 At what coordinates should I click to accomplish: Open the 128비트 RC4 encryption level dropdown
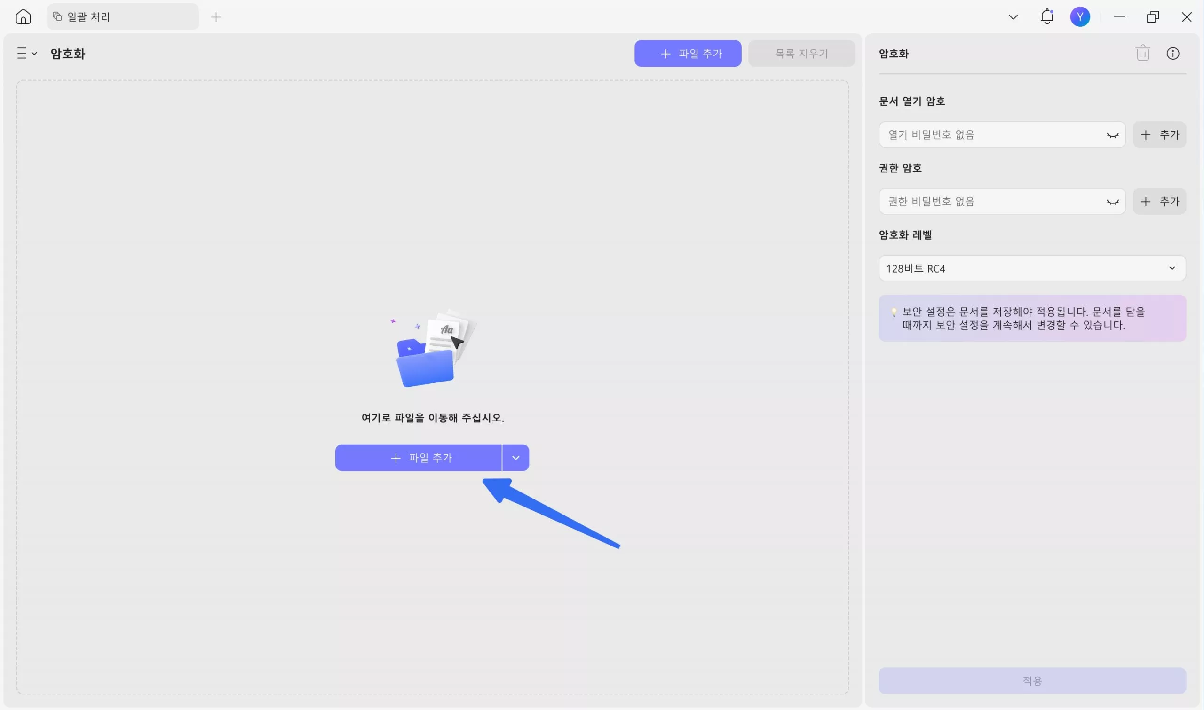coord(1032,268)
